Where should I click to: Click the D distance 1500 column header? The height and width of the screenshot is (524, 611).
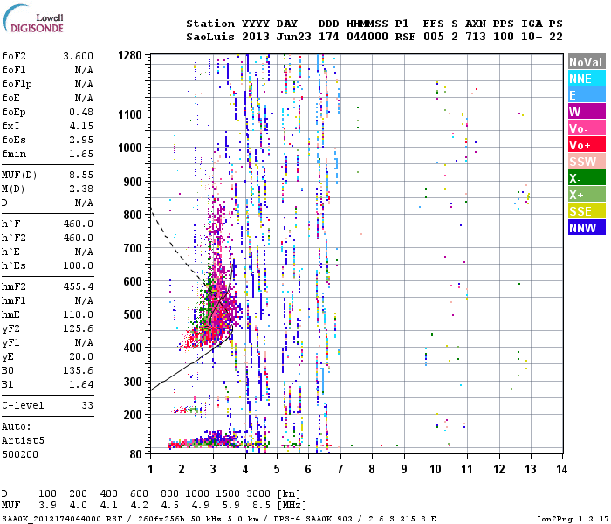(x=228, y=493)
